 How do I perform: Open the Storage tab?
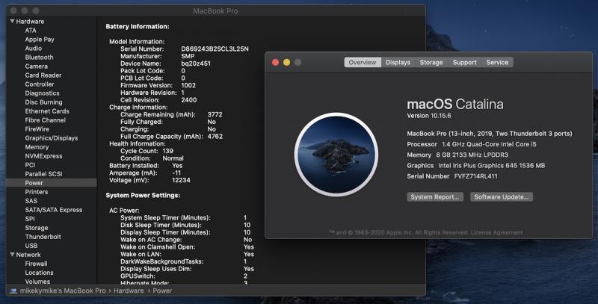pyautogui.click(x=431, y=62)
